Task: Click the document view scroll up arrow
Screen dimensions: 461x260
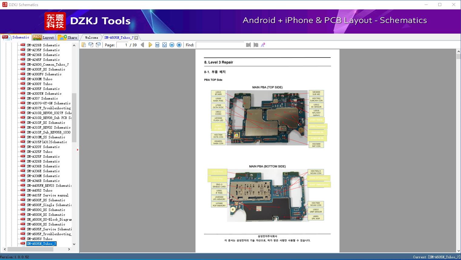Action: (x=458, y=52)
